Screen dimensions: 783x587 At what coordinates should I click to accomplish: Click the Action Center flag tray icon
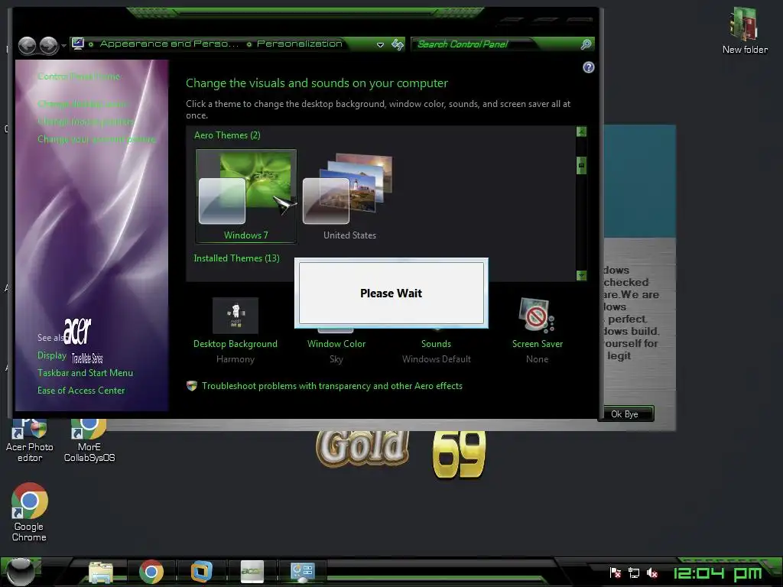[616, 573]
